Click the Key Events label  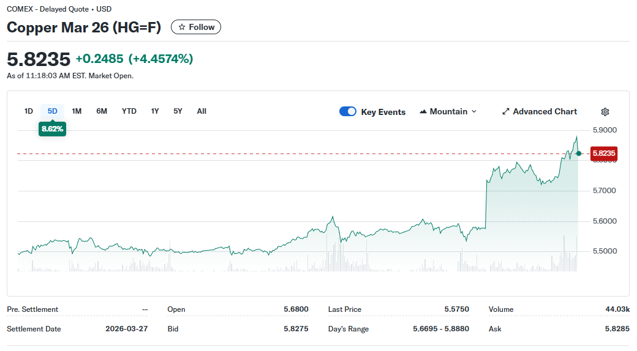pos(383,112)
